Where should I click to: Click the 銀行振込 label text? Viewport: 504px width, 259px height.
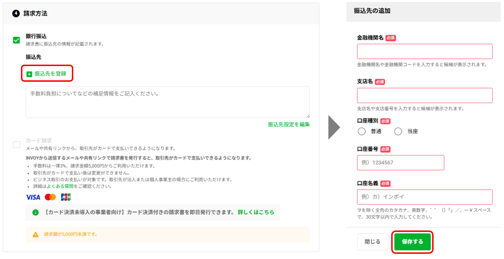click(36, 36)
